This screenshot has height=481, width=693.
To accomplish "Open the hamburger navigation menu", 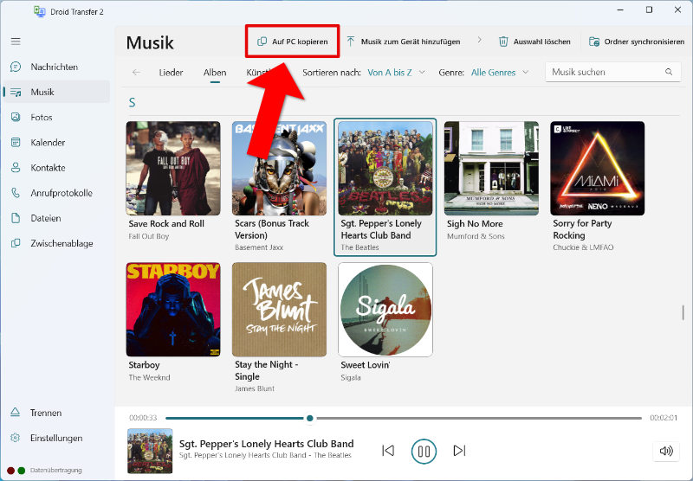I will [16, 42].
